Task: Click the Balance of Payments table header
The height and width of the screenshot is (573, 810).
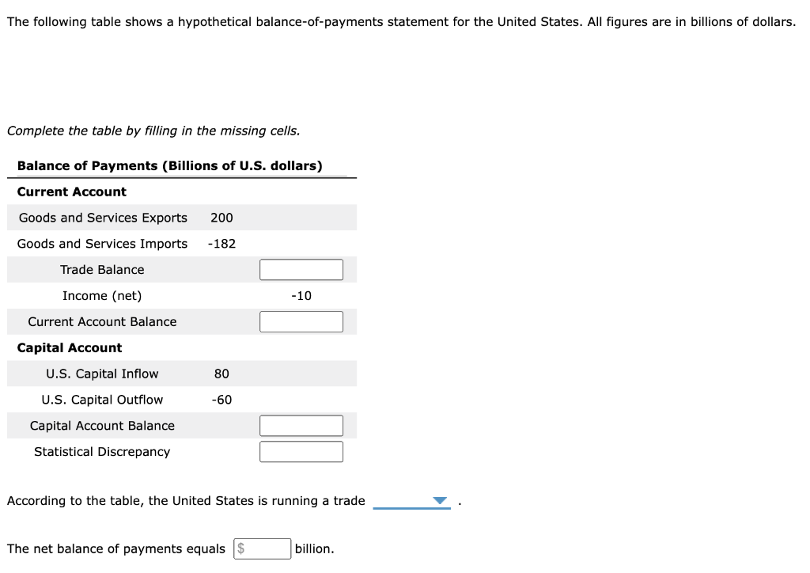Action: click(x=170, y=165)
